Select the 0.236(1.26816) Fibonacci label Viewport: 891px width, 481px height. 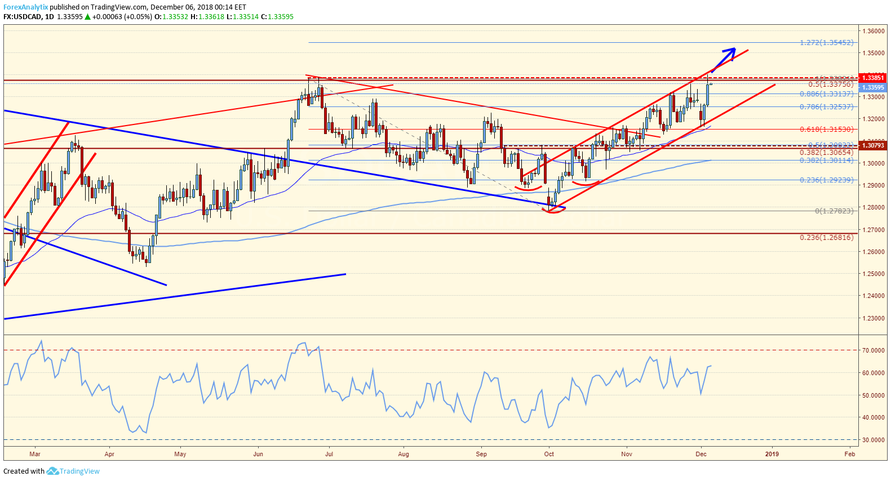tap(827, 238)
